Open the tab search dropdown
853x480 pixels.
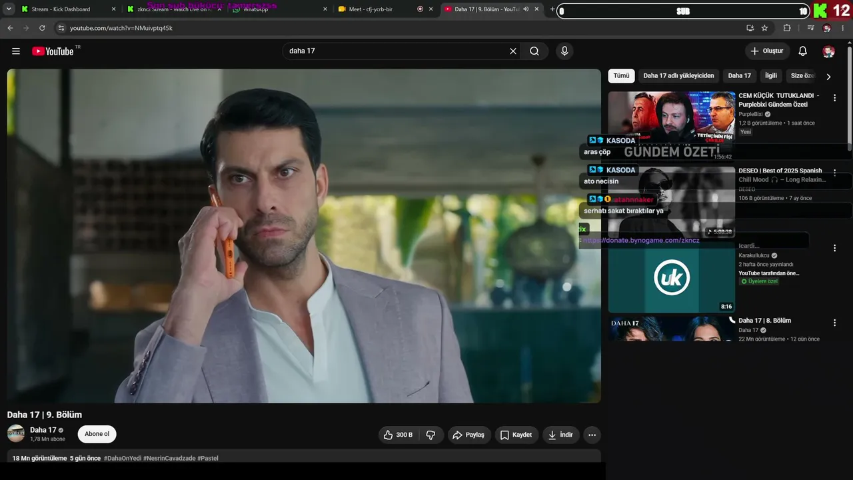tap(9, 9)
